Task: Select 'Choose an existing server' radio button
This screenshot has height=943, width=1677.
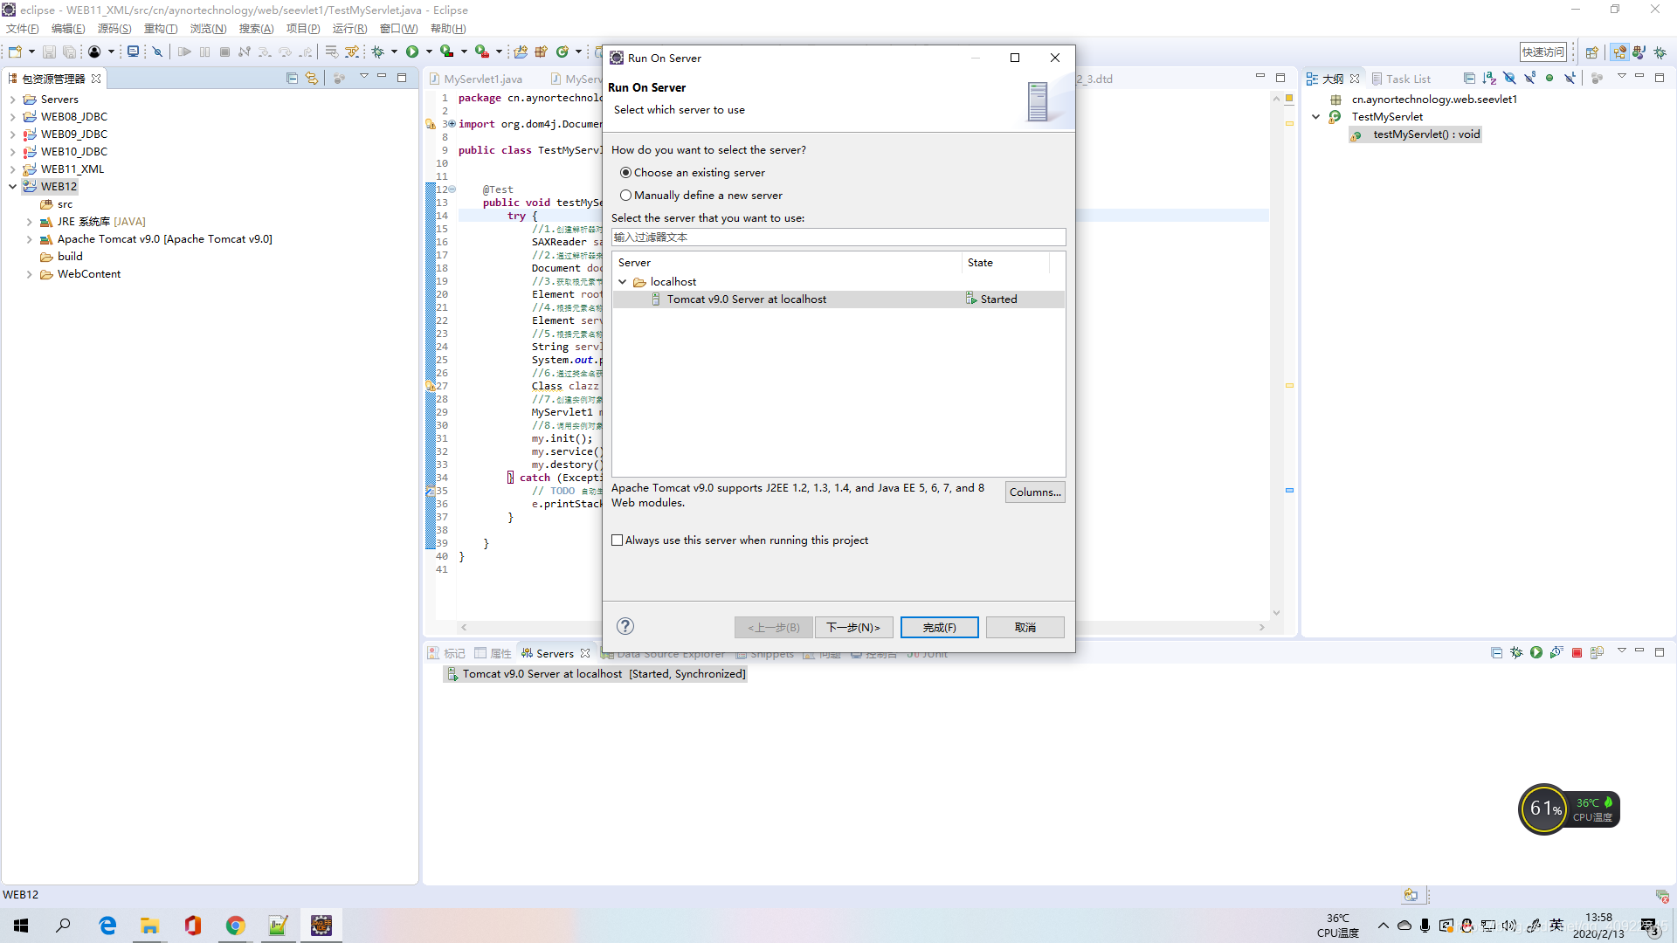Action: pyautogui.click(x=625, y=173)
